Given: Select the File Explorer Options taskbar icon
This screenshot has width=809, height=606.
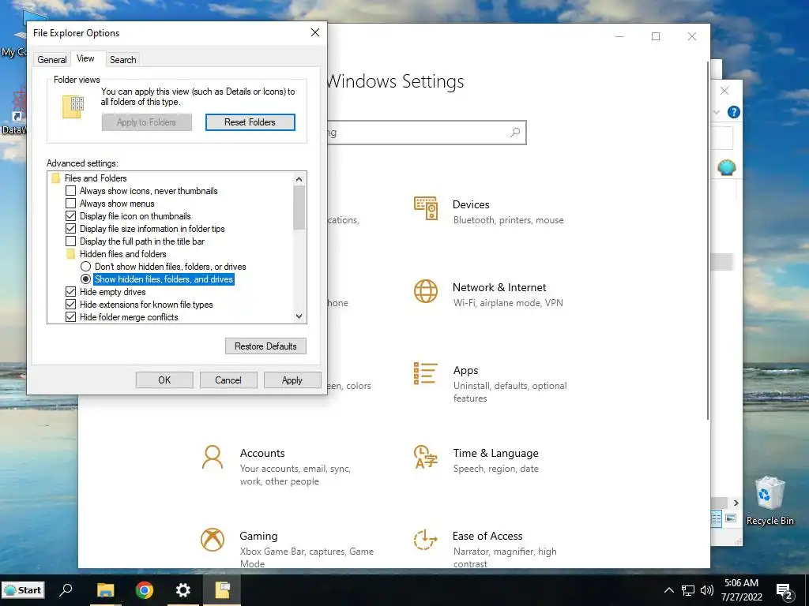Looking at the screenshot, I should [x=222, y=590].
